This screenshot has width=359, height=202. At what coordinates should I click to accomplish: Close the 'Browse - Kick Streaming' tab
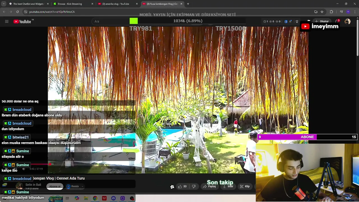click(x=92, y=4)
